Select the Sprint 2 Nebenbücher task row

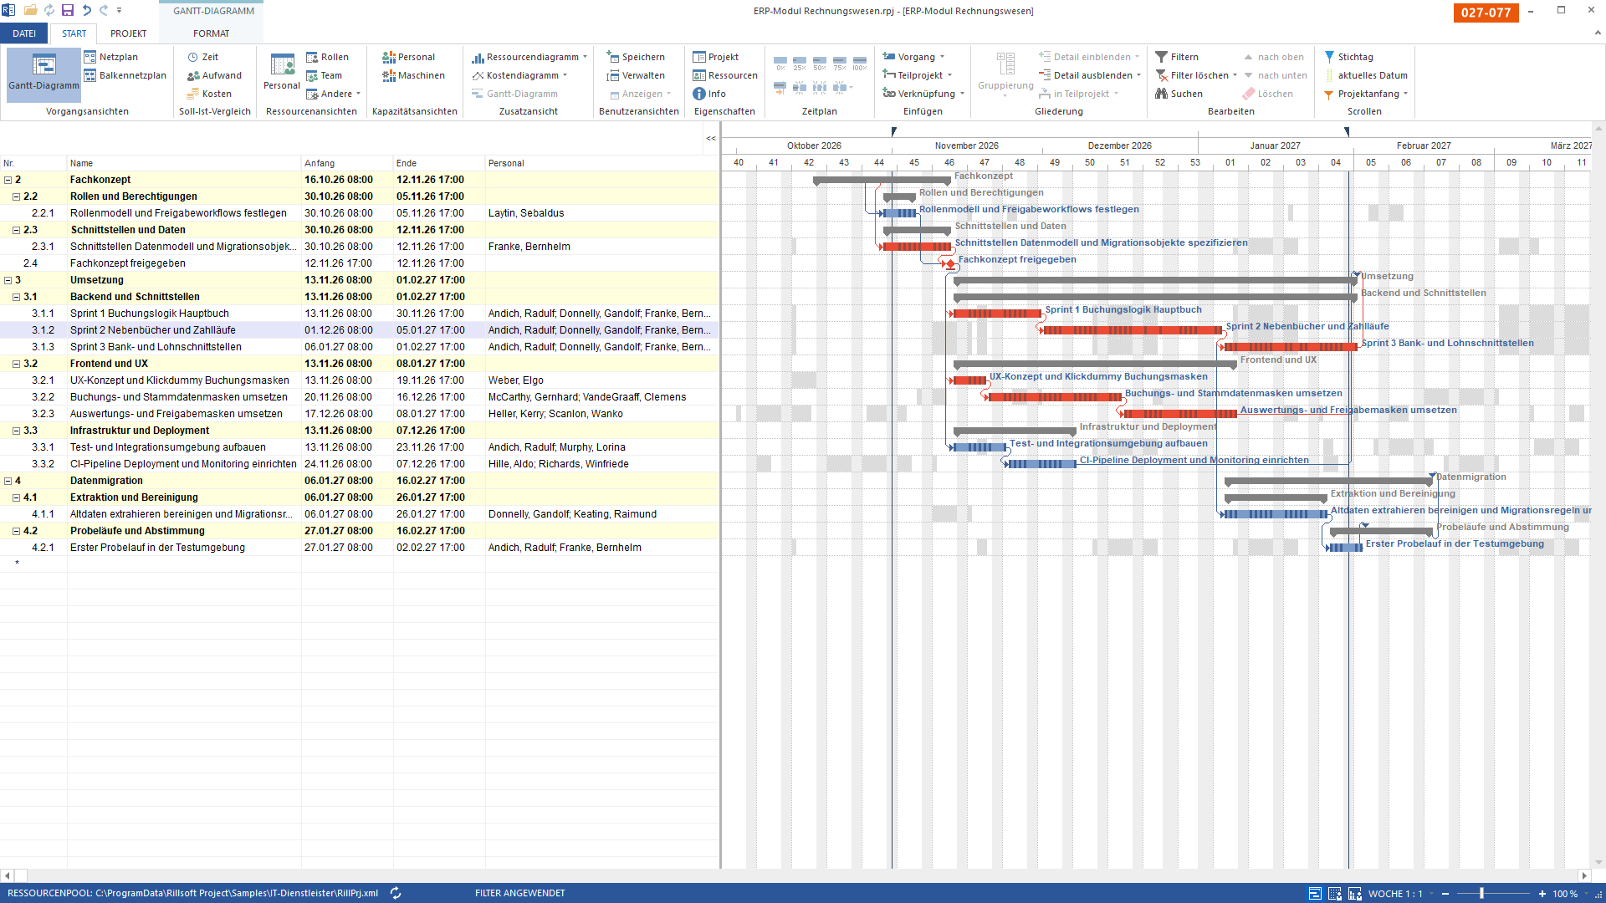pyautogui.click(x=360, y=330)
